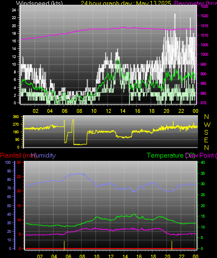This screenshot has height=258, width=217.
Task: Click the 12 hour tick on wind graph
Action: pyautogui.click(x=108, y=111)
